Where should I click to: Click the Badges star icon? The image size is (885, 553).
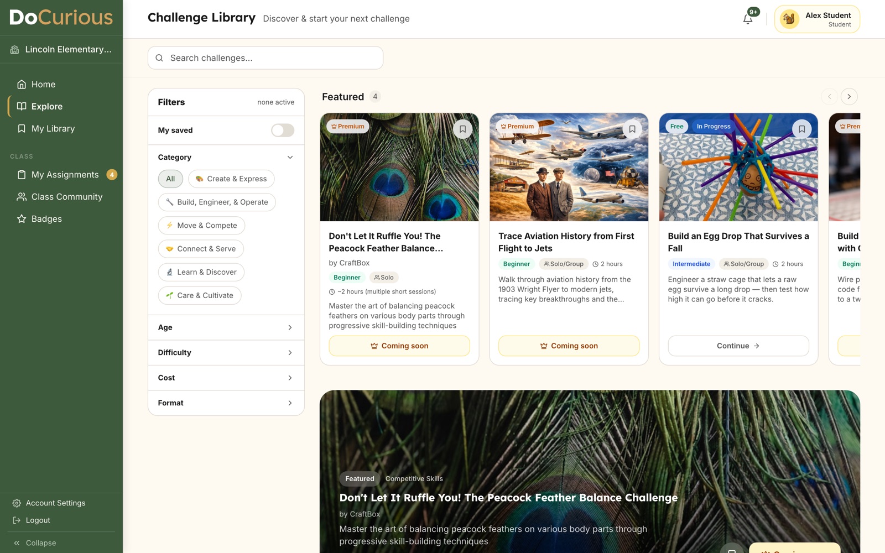click(22, 219)
